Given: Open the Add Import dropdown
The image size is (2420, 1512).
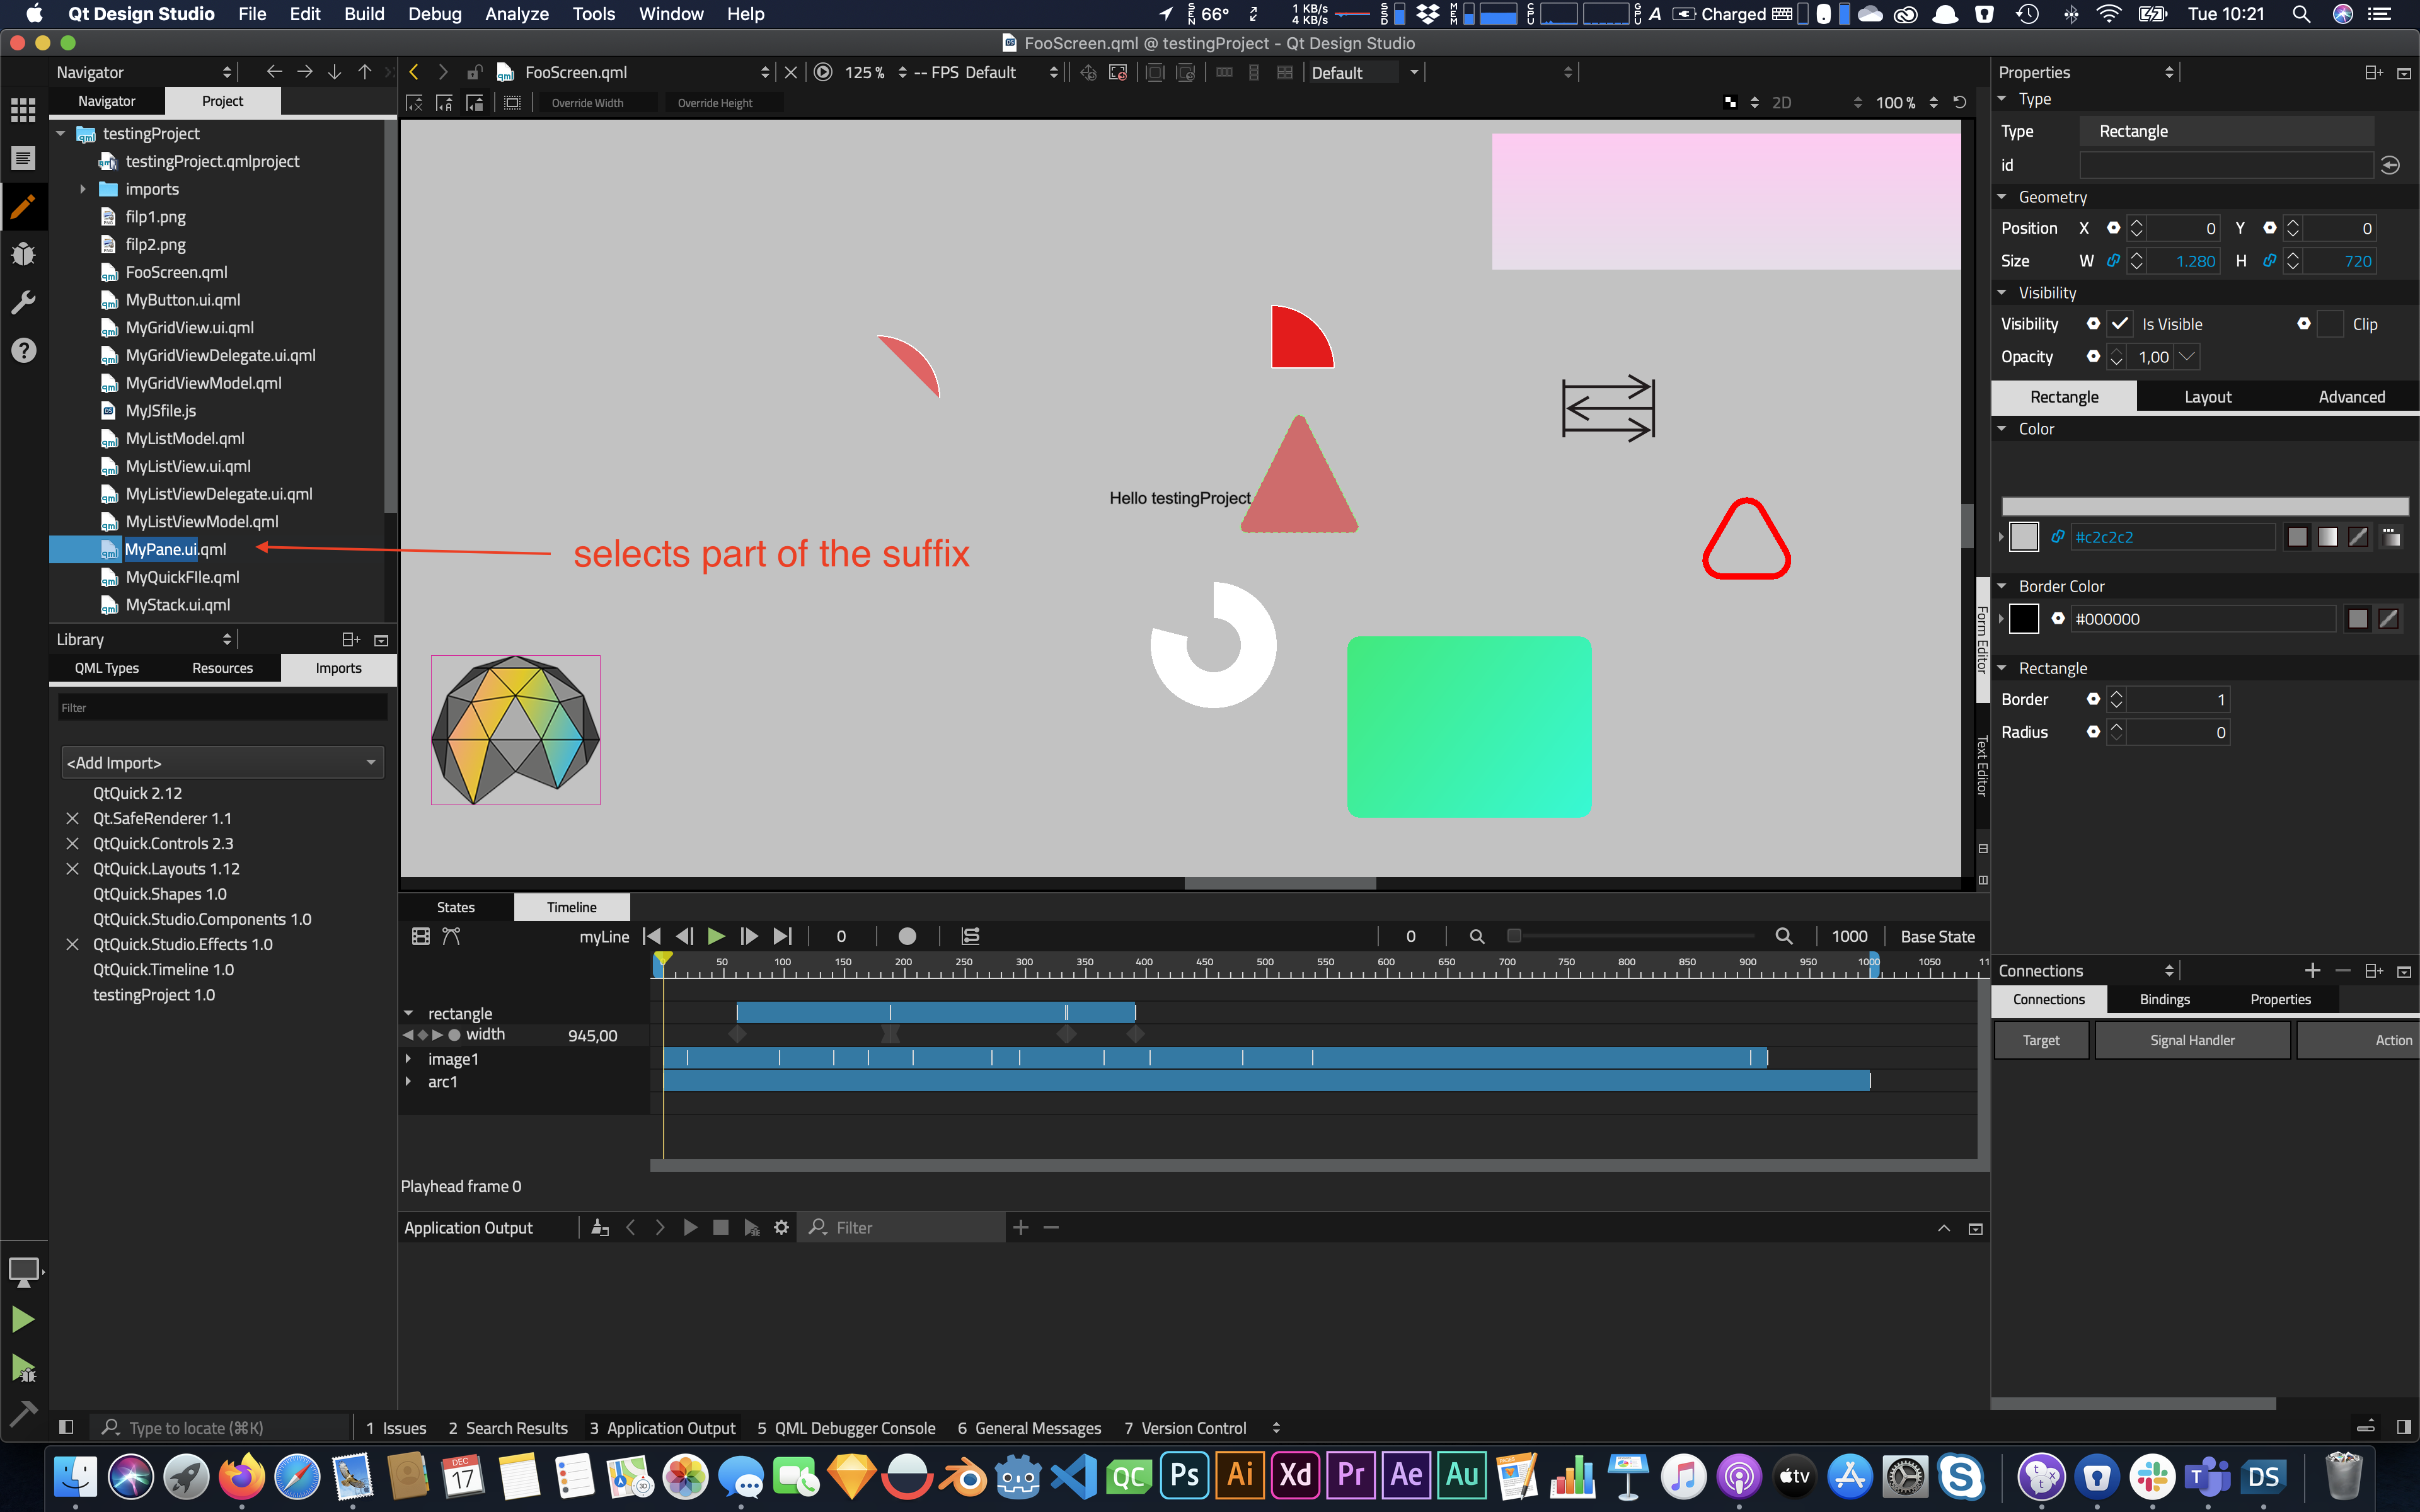Looking at the screenshot, I should (222, 762).
